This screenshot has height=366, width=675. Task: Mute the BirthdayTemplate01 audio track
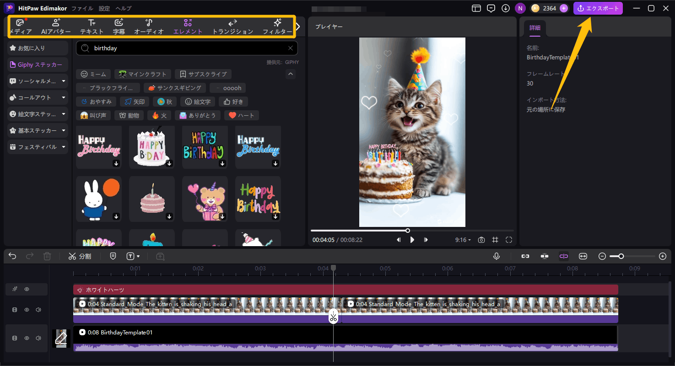(38, 338)
